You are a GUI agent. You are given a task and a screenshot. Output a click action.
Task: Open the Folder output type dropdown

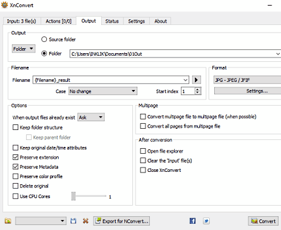click(x=24, y=49)
